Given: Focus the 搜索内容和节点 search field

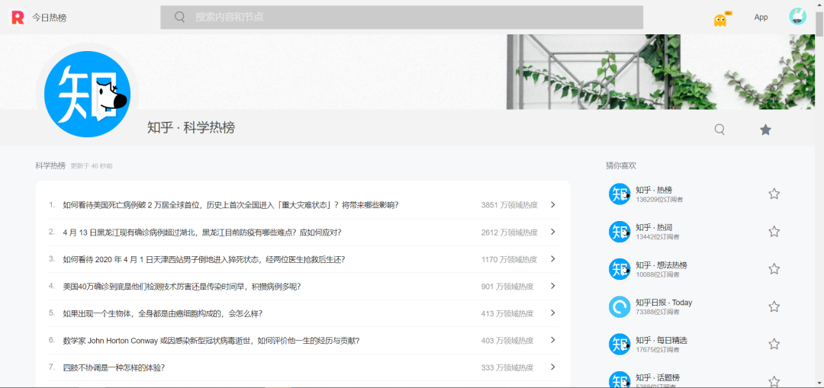Looking at the screenshot, I should tap(401, 18).
